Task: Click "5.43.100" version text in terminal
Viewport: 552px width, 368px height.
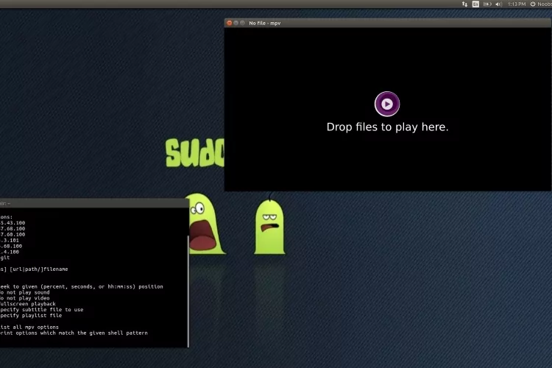Action: coord(13,223)
